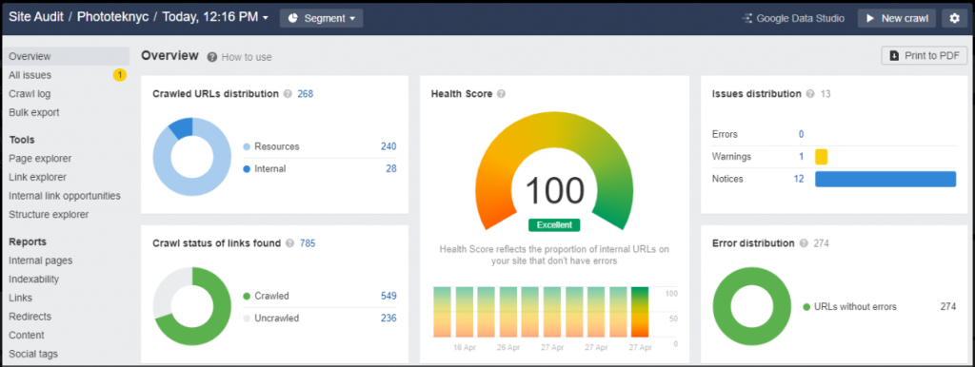Viewport: 975px width, 367px height.
Task: Open Link explorer tool
Action: point(38,177)
